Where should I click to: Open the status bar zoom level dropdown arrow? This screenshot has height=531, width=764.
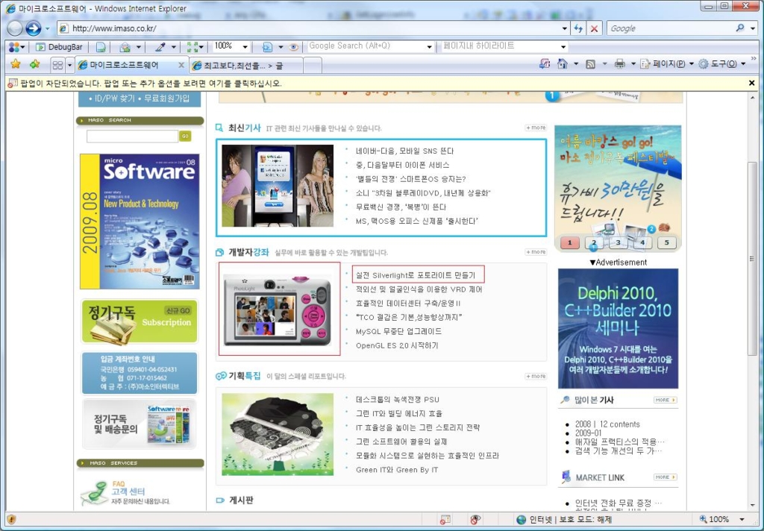click(x=742, y=519)
